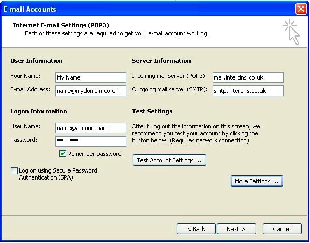Click the E-mail Accounts title bar
This screenshot has width=310, height=243.
[x=149, y=9]
